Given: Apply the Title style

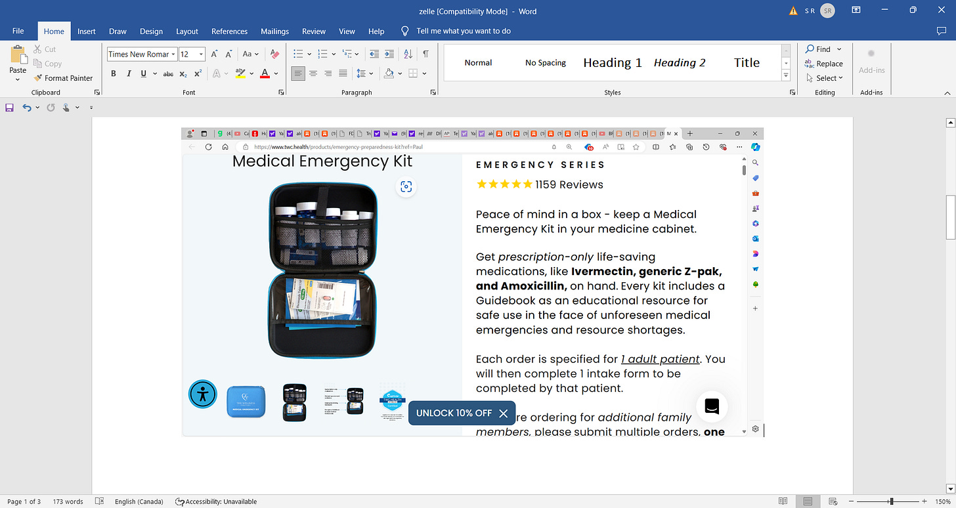Looking at the screenshot, I should pos(747,63).
